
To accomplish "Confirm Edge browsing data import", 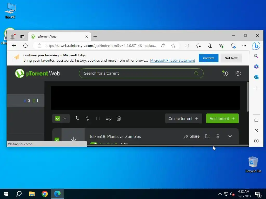I will click(209, 58).
